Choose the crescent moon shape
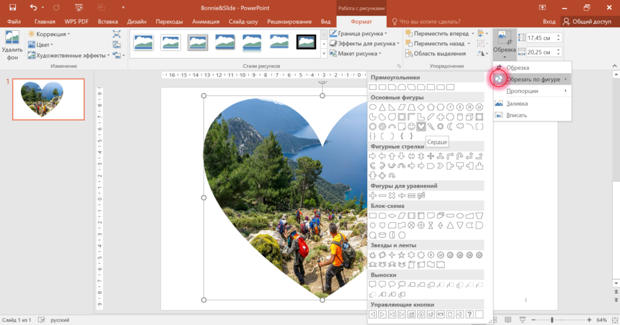 pos(450,127)
